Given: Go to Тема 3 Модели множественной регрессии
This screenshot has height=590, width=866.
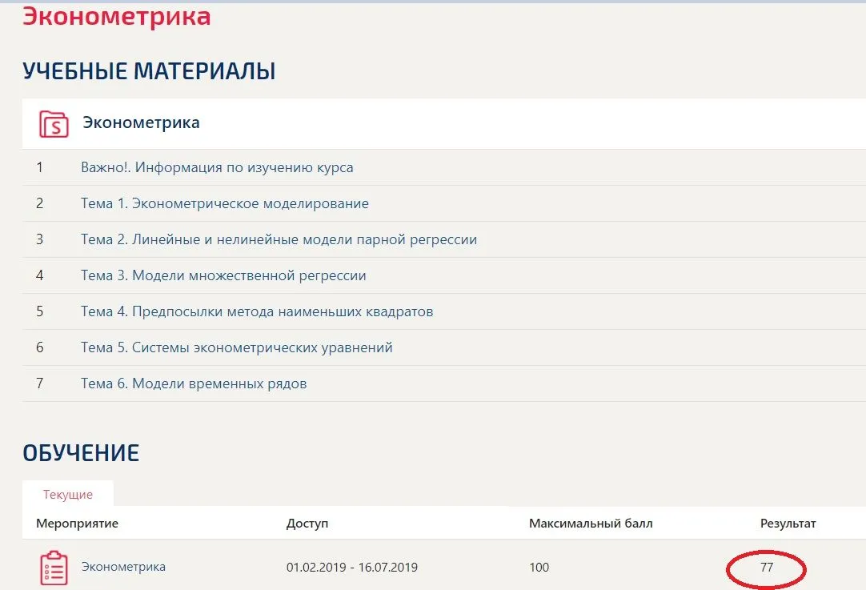Looking at the screenshot, I should click(223, 275).
